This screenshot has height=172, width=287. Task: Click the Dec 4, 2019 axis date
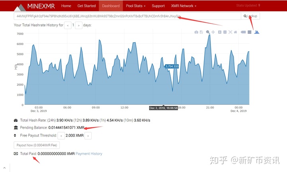(238, 111)
